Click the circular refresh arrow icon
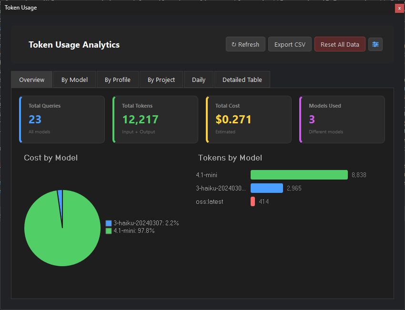 [233, 44]
